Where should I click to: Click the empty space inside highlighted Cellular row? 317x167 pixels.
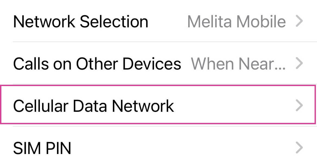[x=233, y=105]
